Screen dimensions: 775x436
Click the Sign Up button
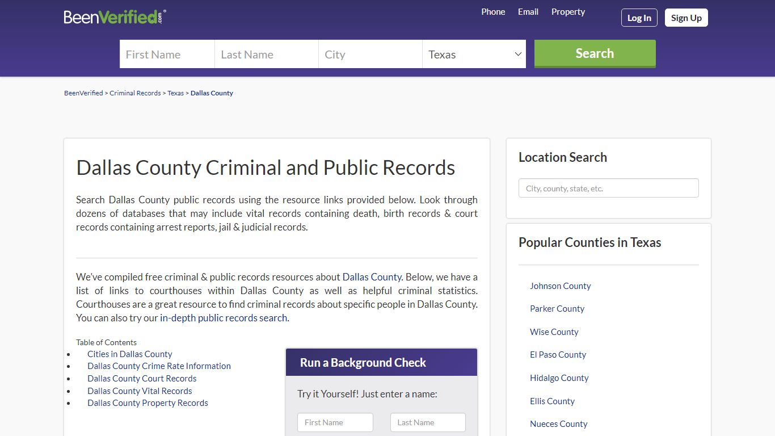(x=686, y=18)
